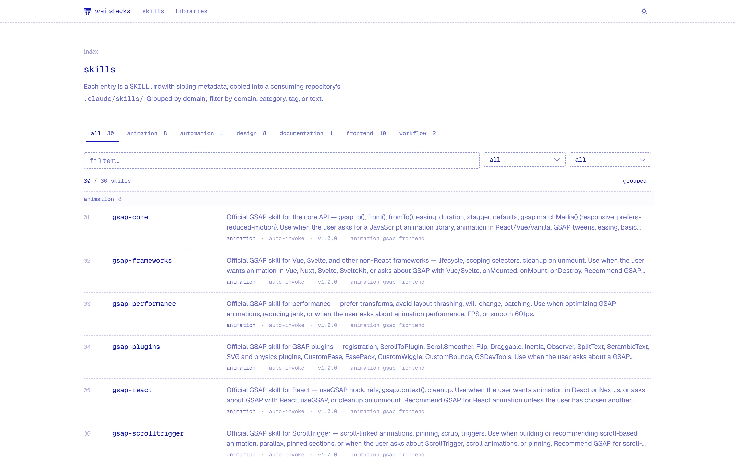Focus the filter text input
This screenshot has width=735, height=459.
pyautogui.click(x=281, y=161)
